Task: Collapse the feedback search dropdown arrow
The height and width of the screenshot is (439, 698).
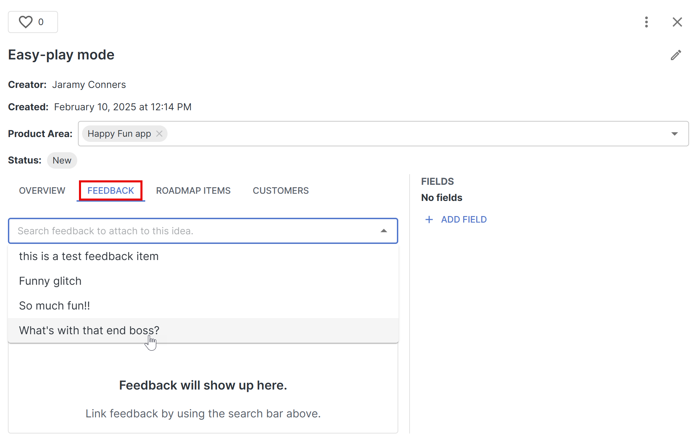Action: 384,231
